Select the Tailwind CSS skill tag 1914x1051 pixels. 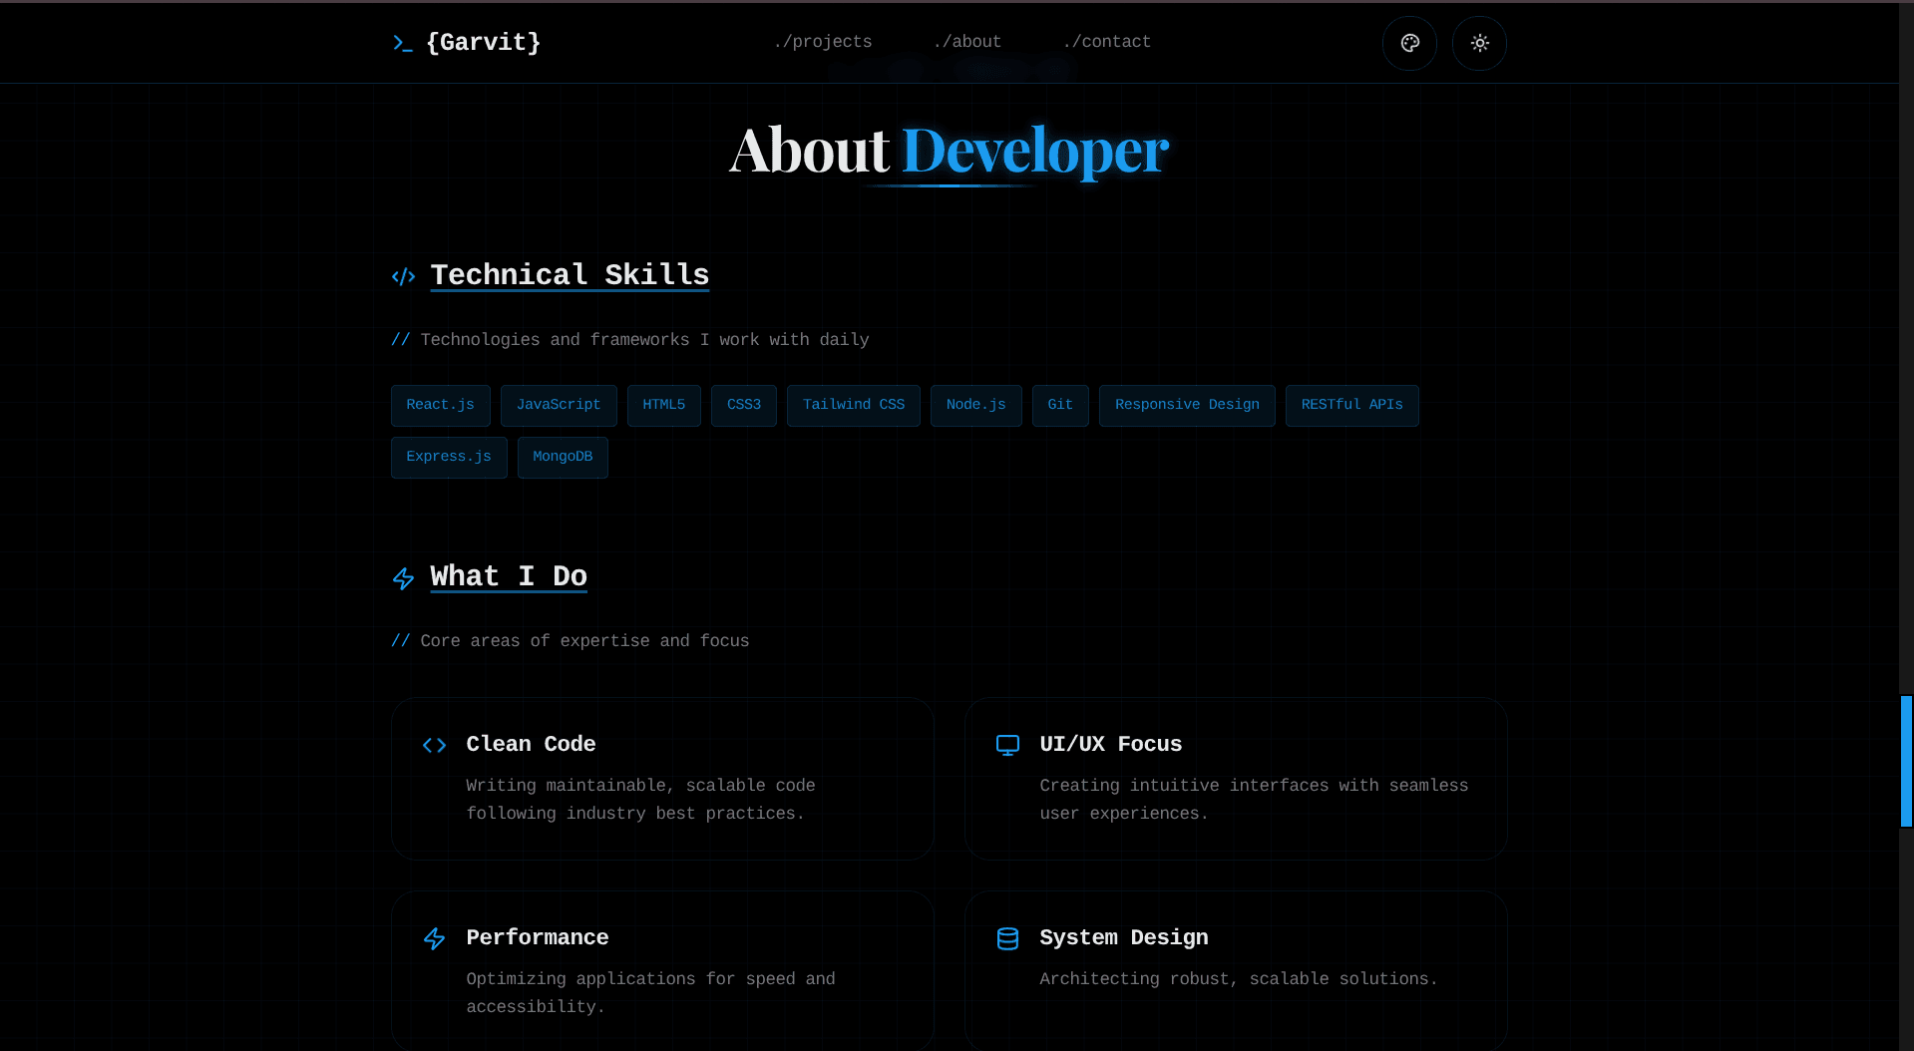click(853, 405)
